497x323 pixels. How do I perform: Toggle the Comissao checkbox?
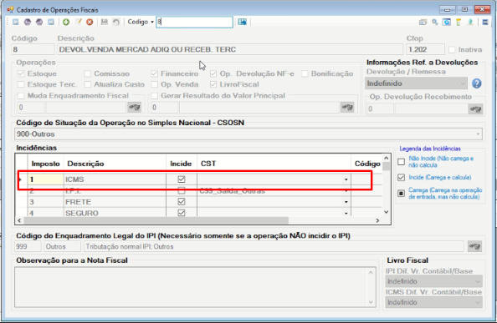pos(88,73)
